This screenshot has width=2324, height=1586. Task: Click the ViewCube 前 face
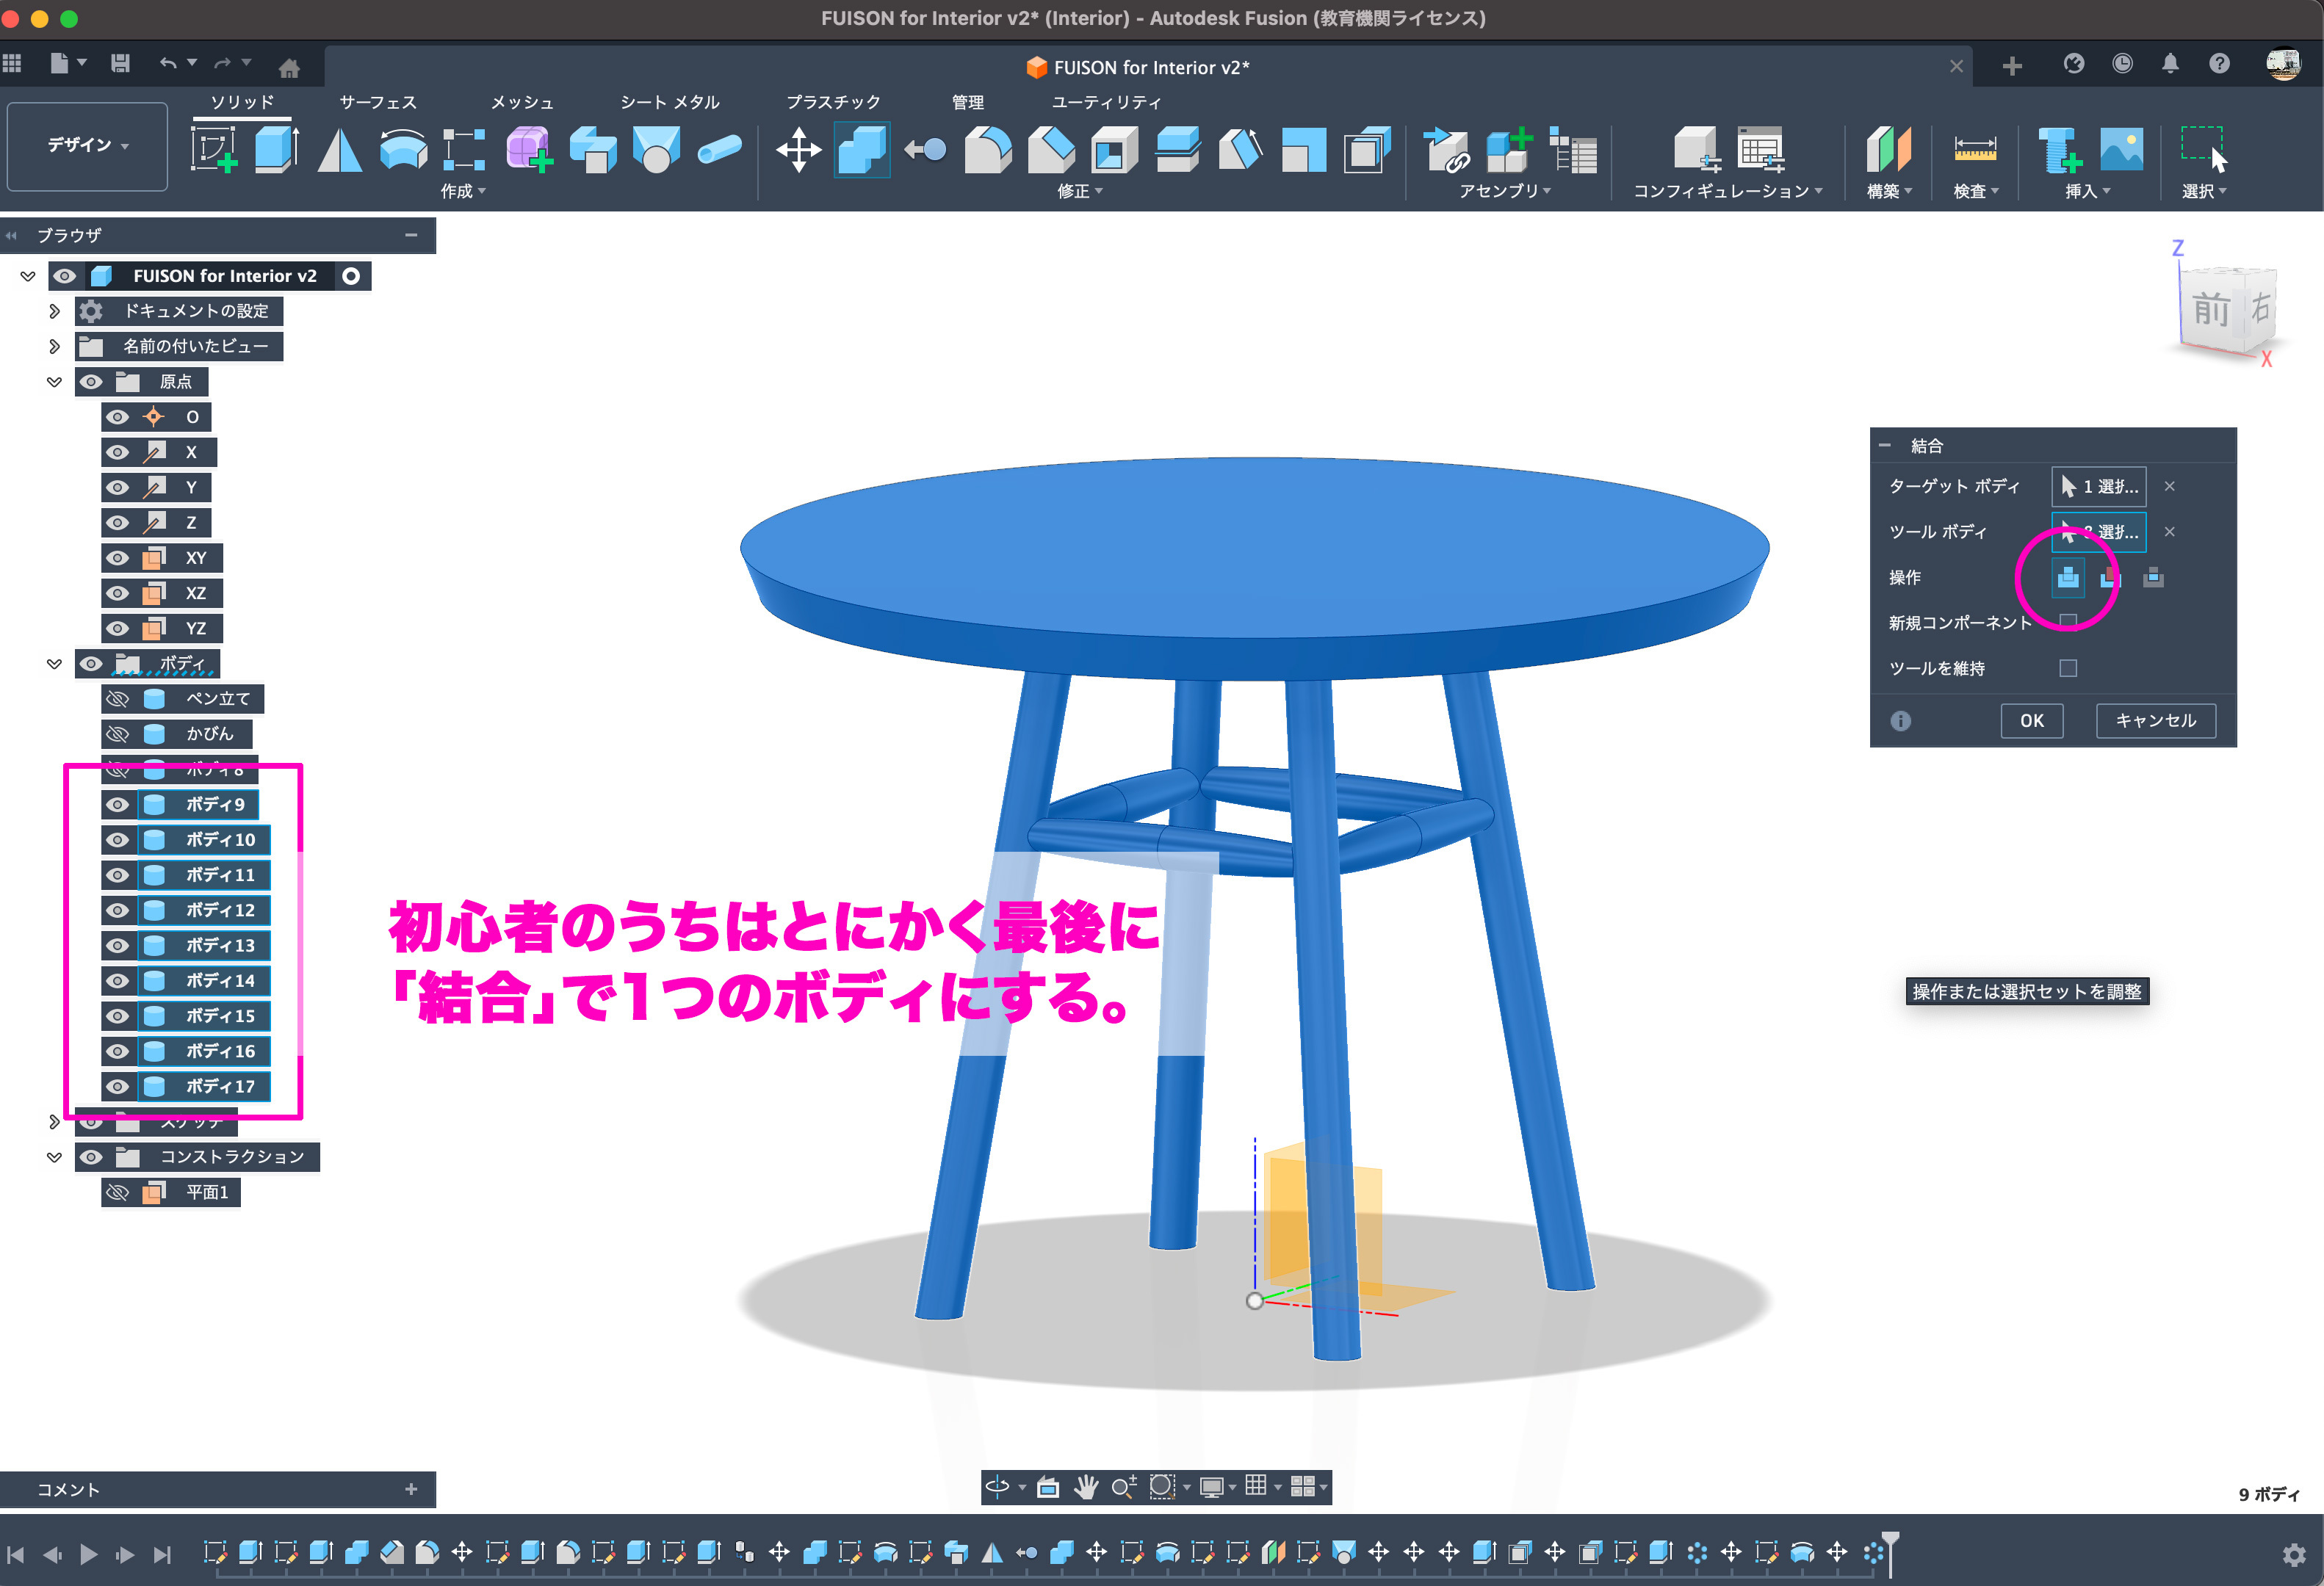(2211, 309)
